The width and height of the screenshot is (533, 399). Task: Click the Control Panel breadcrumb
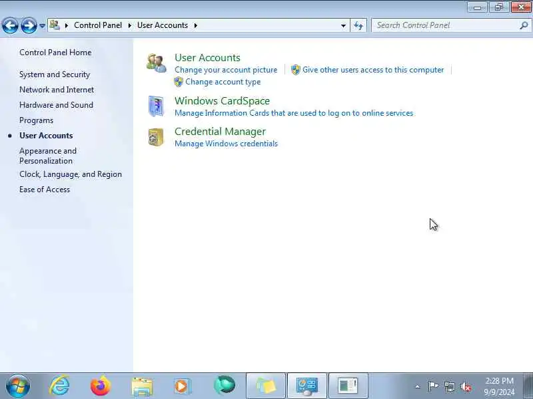pyautogui.click(x=98, y=25)
